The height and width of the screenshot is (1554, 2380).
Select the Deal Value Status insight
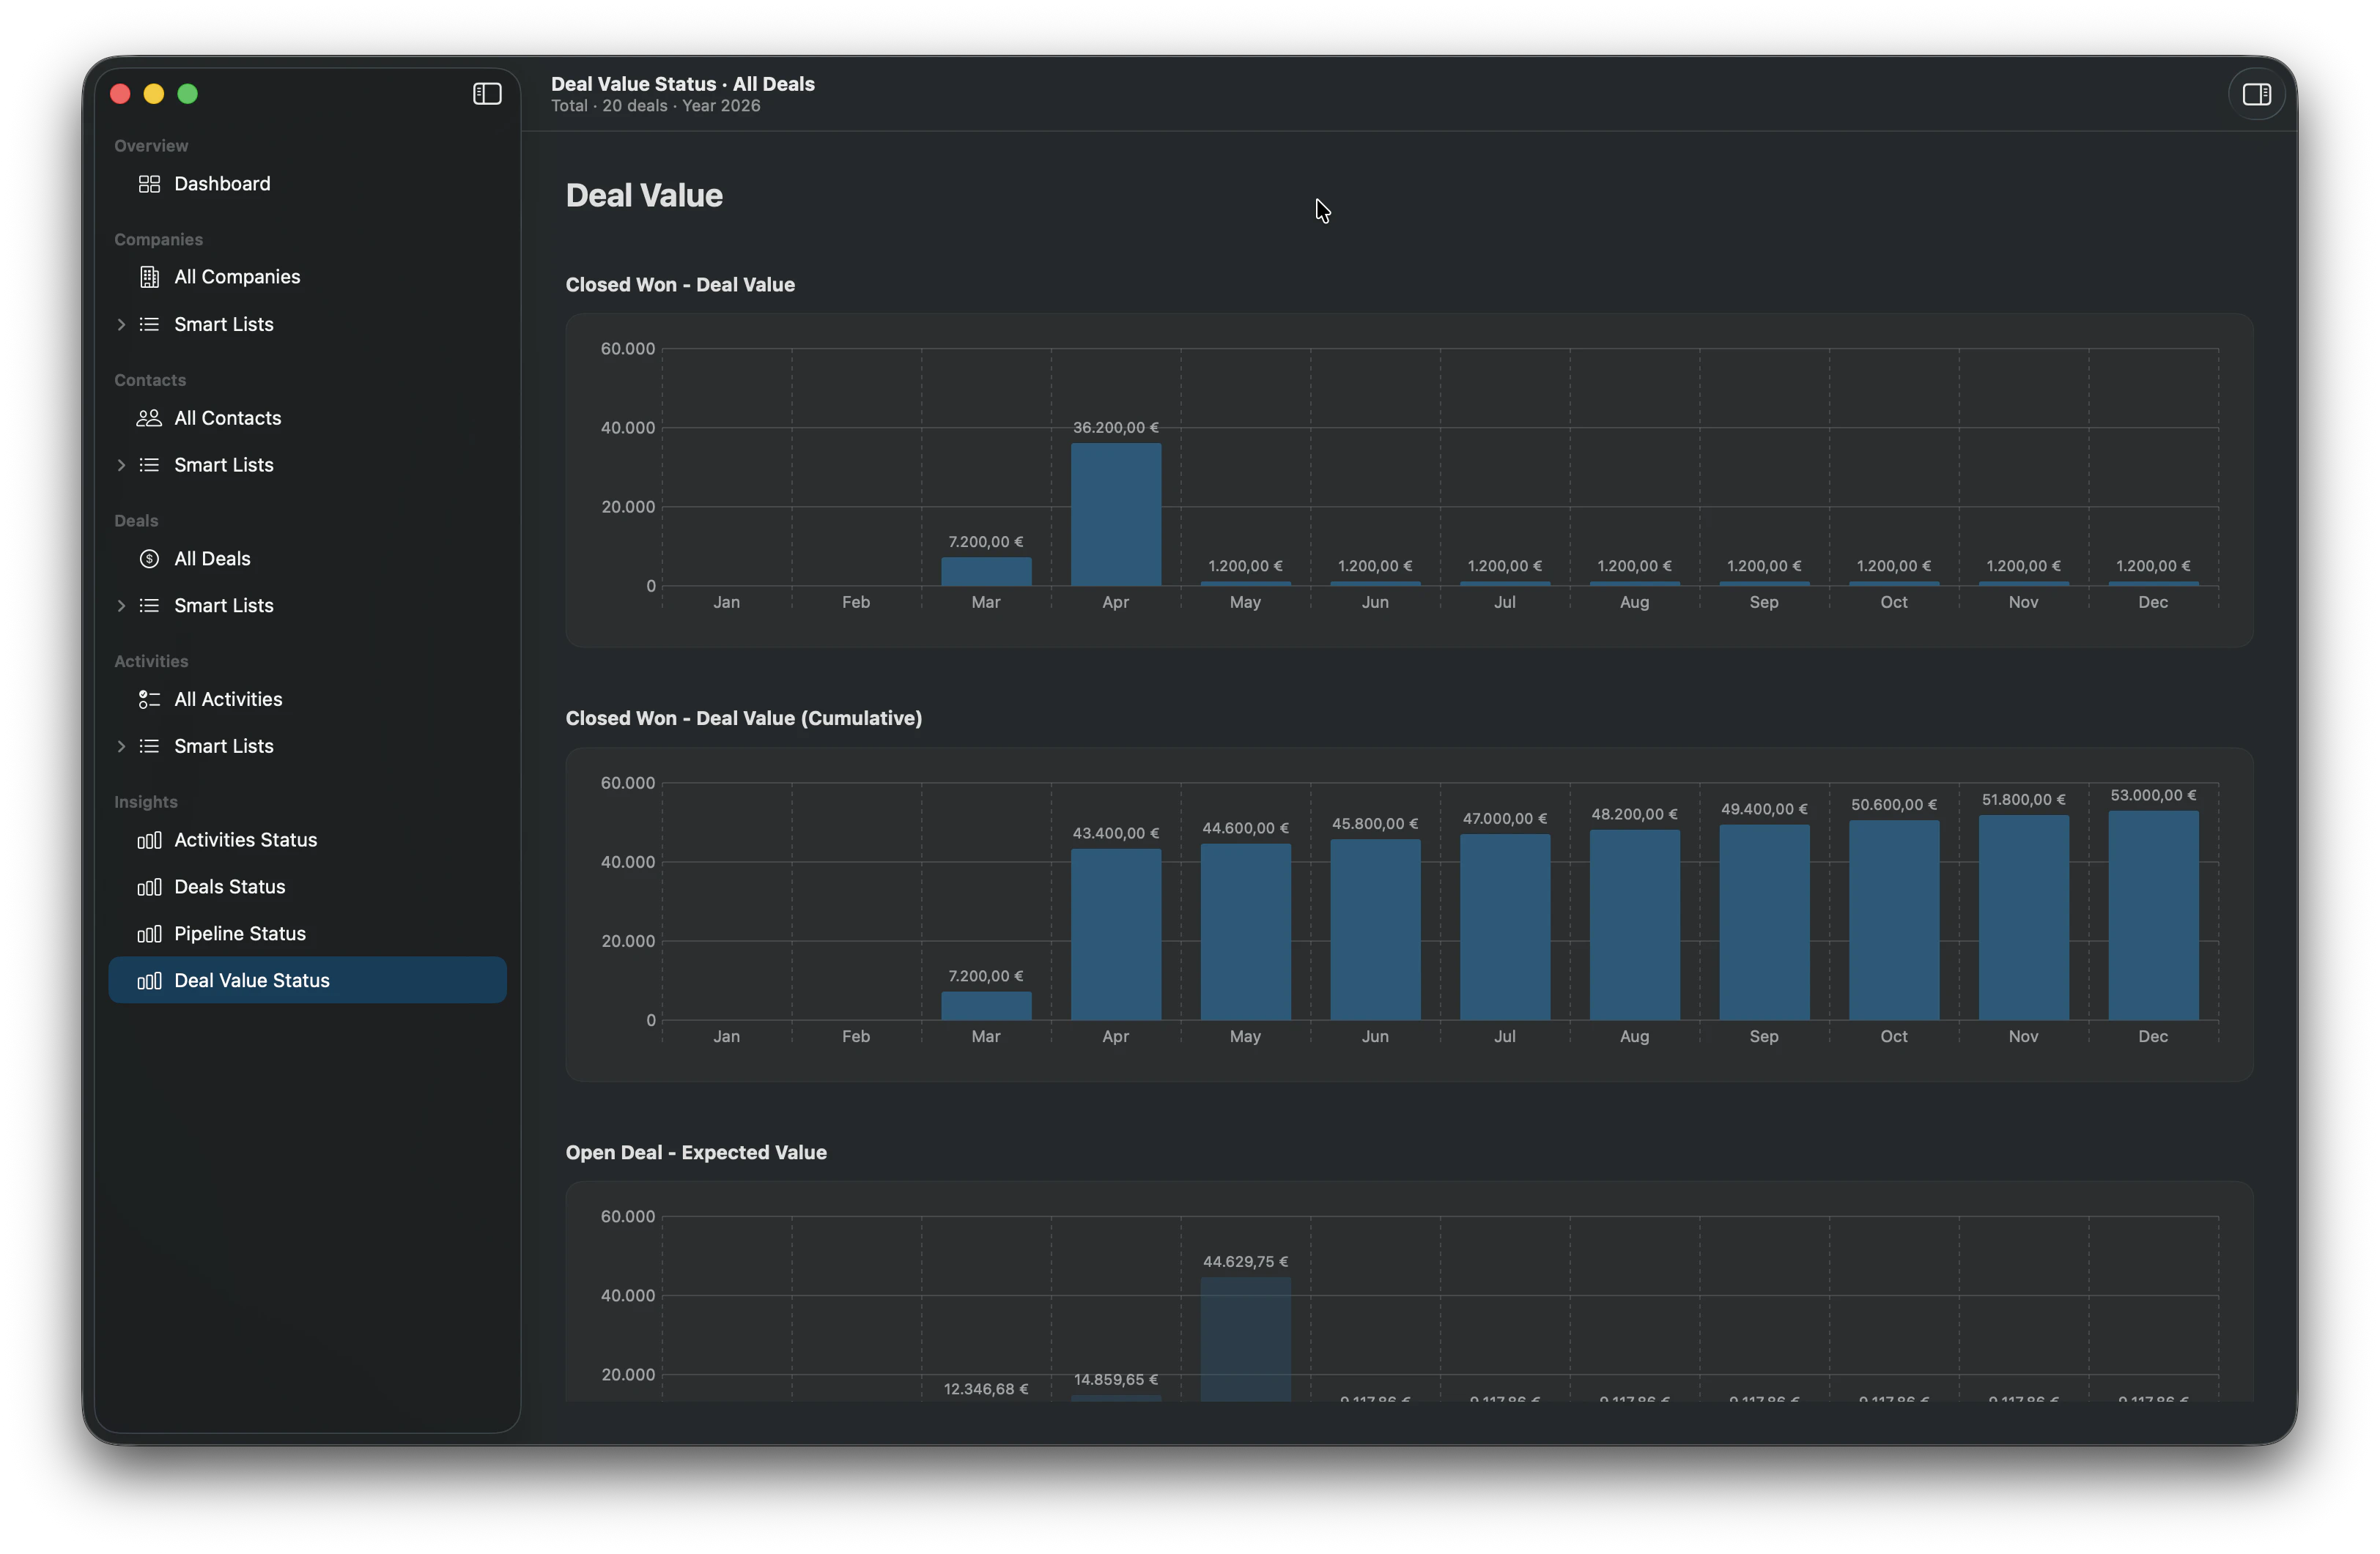coord(252,981)
